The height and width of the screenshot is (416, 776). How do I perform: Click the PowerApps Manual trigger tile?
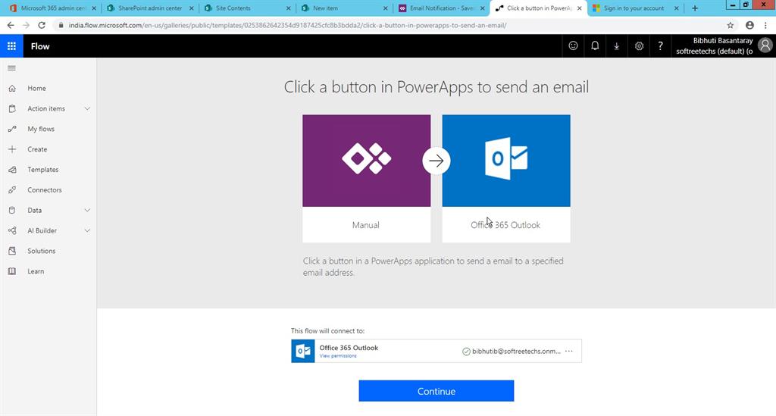click(366, 179)
